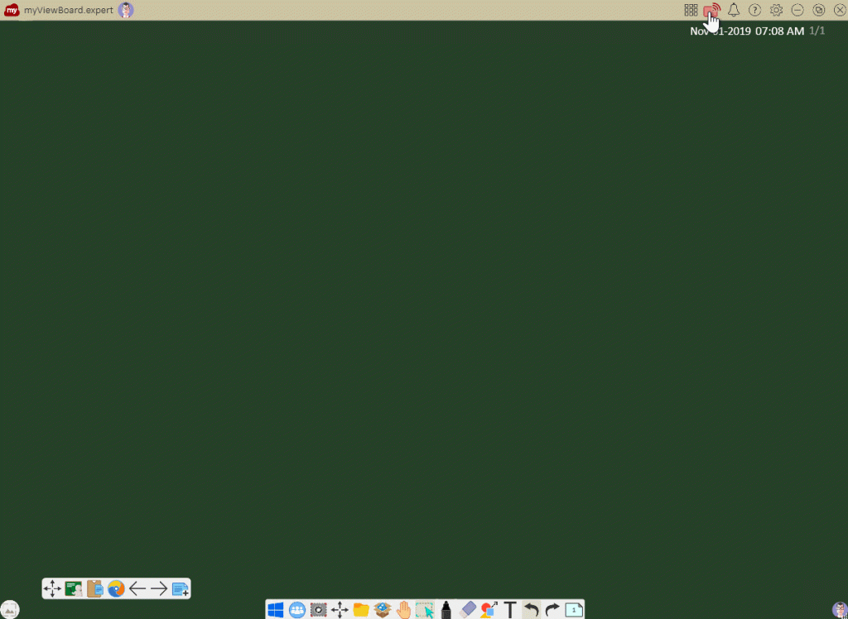Select the clipboard paste icon

[94, 588]
